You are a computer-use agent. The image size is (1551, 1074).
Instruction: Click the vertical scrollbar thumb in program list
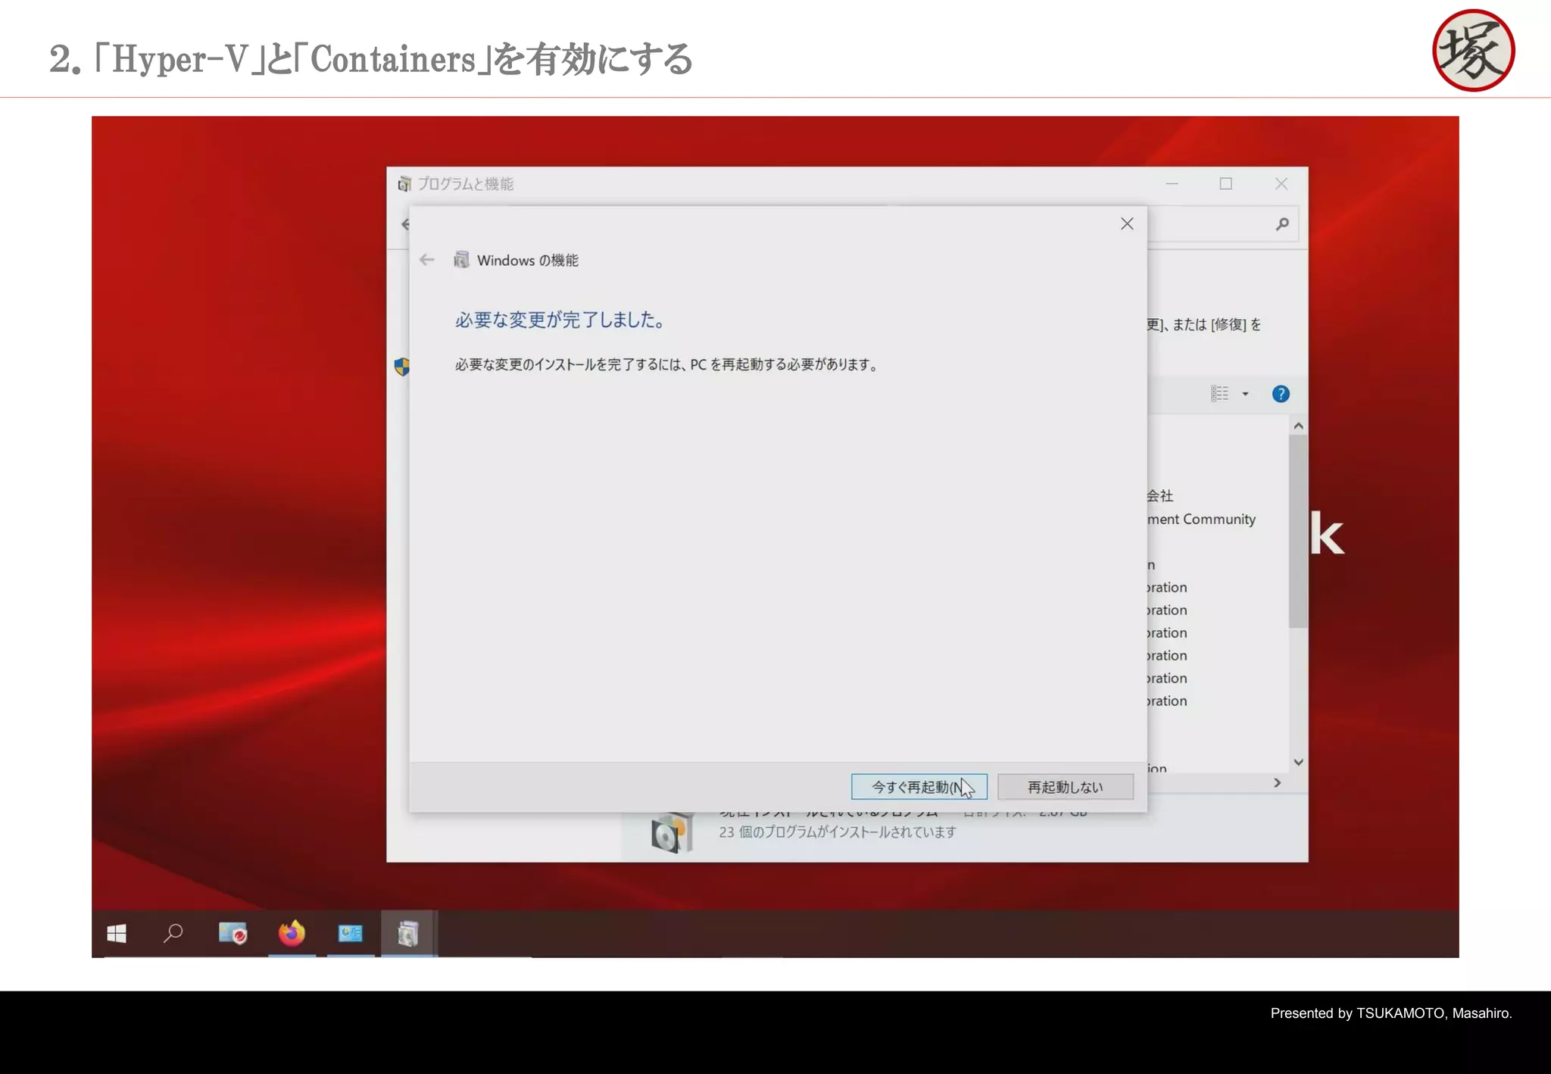tap(1298, 531)
